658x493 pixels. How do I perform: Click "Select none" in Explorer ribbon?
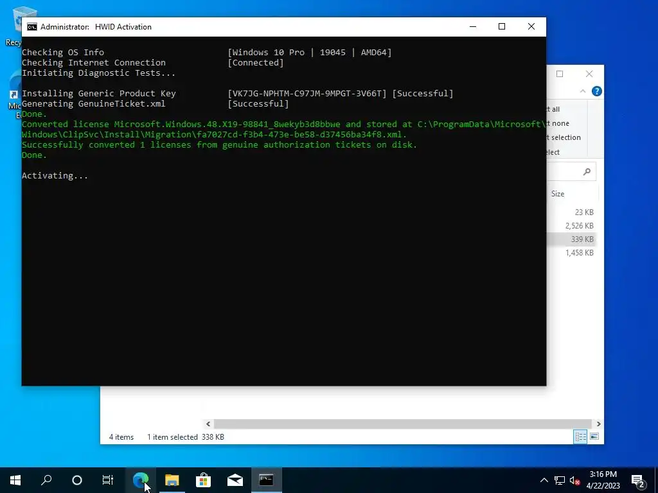[x=558, y=123]
